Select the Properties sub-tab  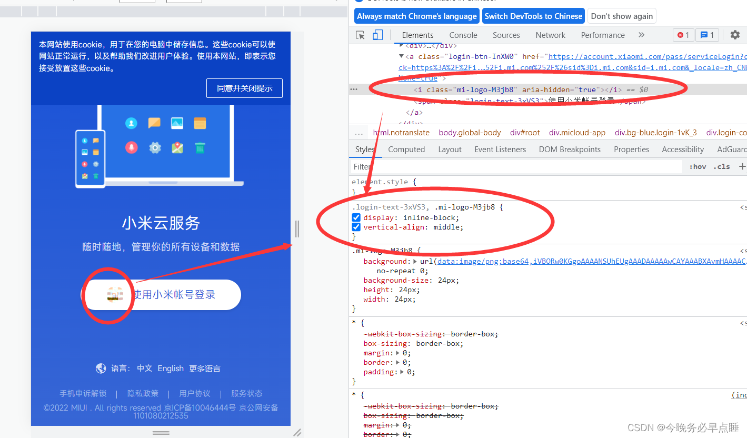(x=631, y=150)
